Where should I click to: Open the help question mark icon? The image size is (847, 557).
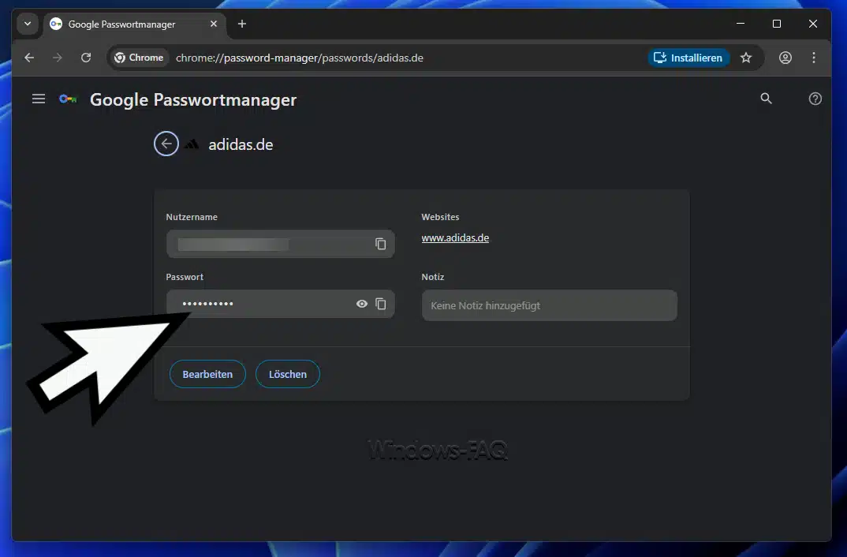[x=815, y=99]
